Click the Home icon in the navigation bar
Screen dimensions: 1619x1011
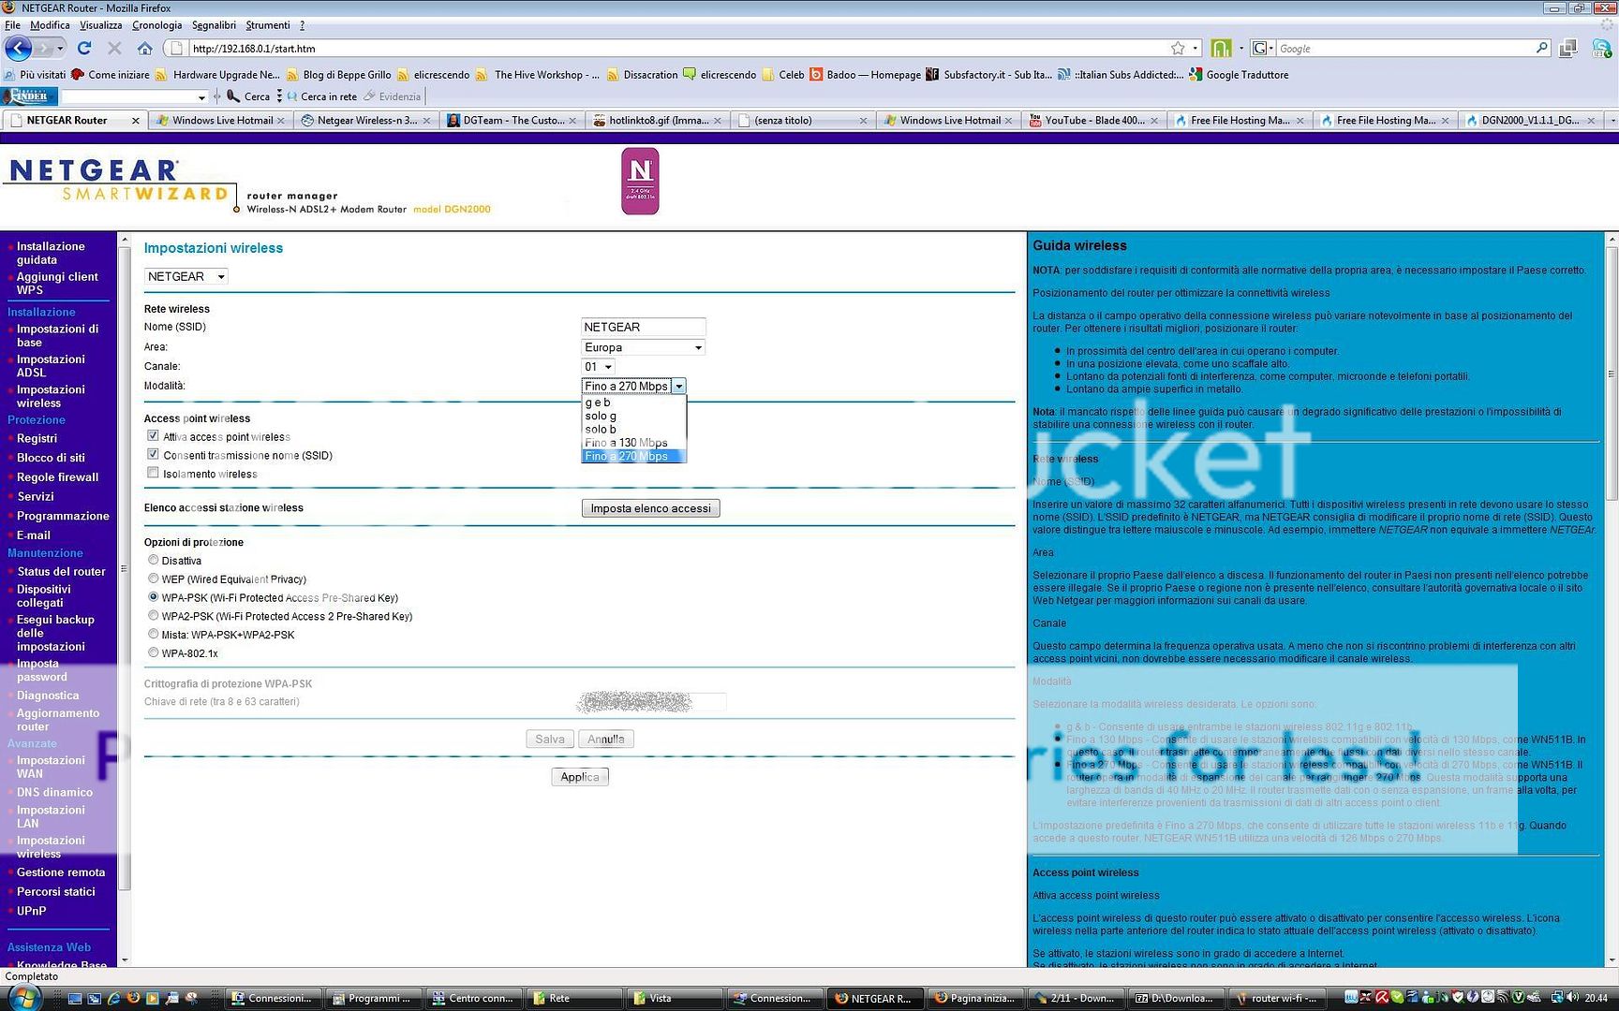[144, 48]
